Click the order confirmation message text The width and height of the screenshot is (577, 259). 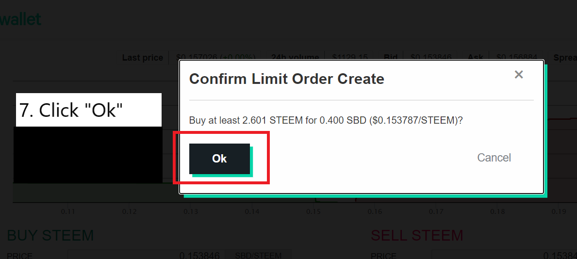[326, 120]
